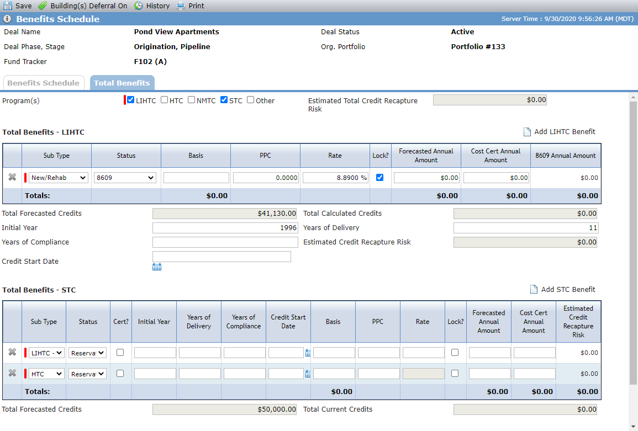638x431 pixels.
Task: Enable the HTC program checkbox
Action: 165,100
